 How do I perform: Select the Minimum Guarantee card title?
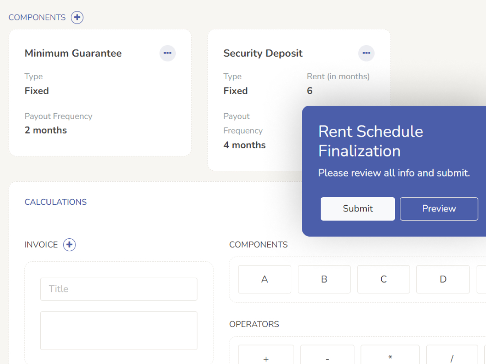(x=73, y=54)
